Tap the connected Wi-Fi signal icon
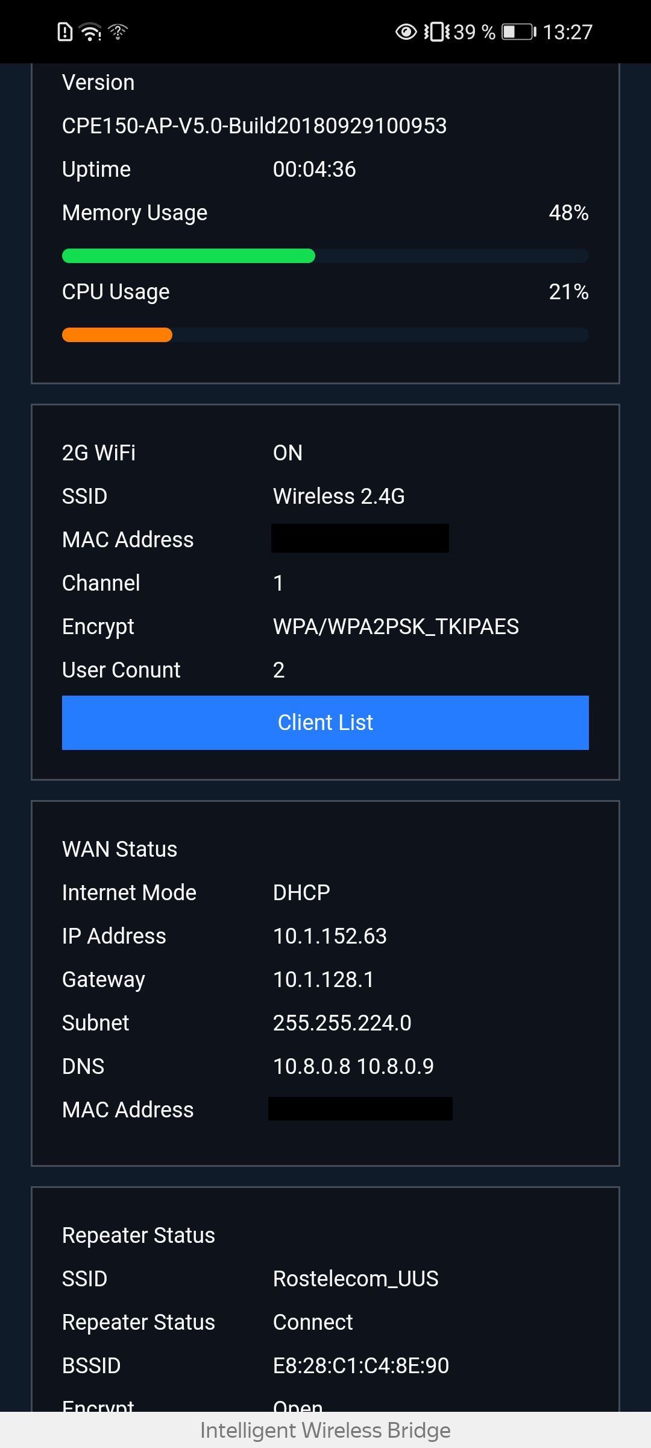The width and height of the screenshot is (651, 1448). pos(91,31)
